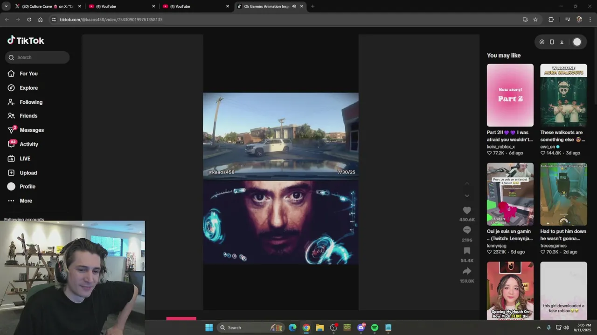Viewport: 597px width, 335px height.
Task: Open Spotify from the taskbar
Action: (375, 328)
